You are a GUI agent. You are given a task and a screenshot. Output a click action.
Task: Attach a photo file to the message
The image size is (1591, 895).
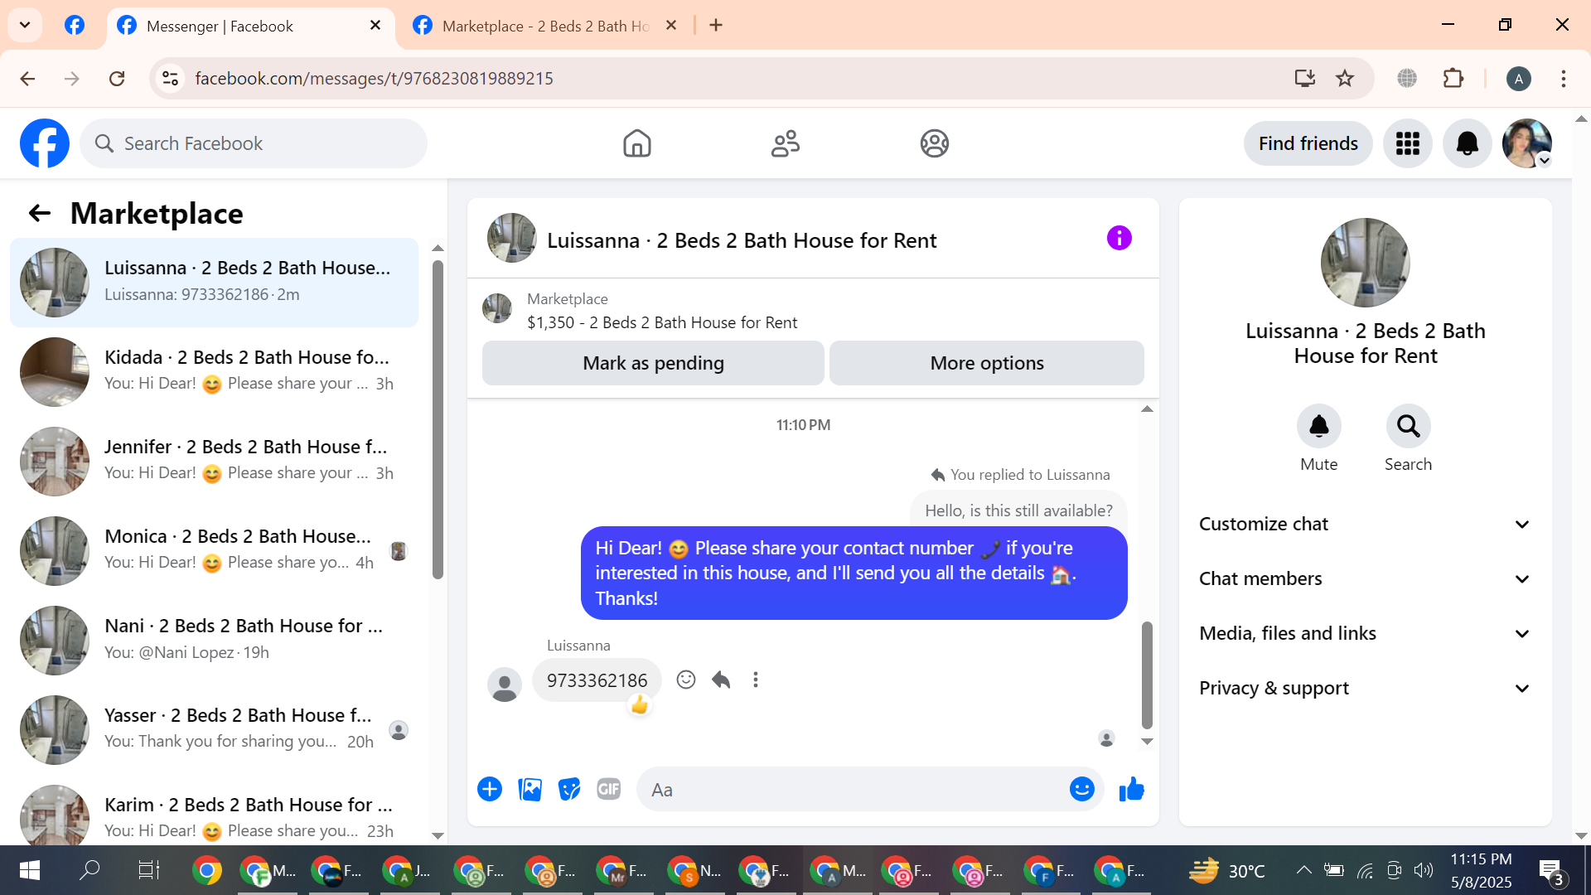coord(530,789)
